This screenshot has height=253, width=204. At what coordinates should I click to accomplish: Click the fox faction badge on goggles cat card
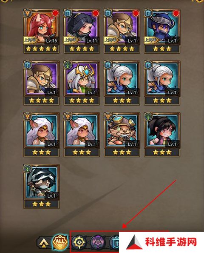point(108,117)
